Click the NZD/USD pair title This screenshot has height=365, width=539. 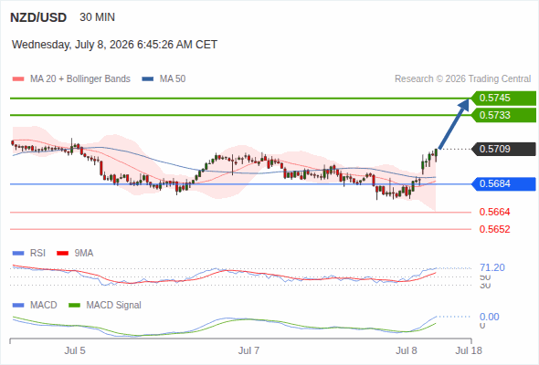click(x=38, y=17)
